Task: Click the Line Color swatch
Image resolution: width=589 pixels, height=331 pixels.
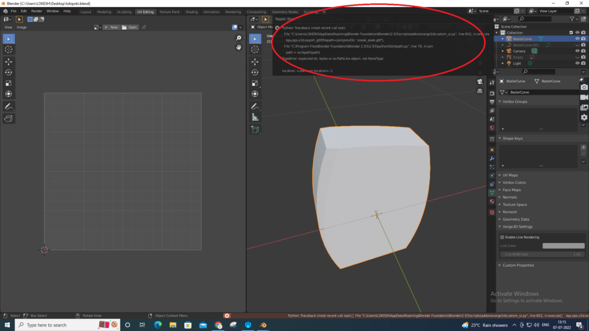Action: click(x=563, y=246)
